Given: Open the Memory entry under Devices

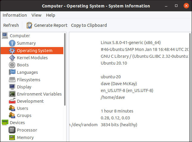Looking at the screenshot, I should click(x=25, y=138).
